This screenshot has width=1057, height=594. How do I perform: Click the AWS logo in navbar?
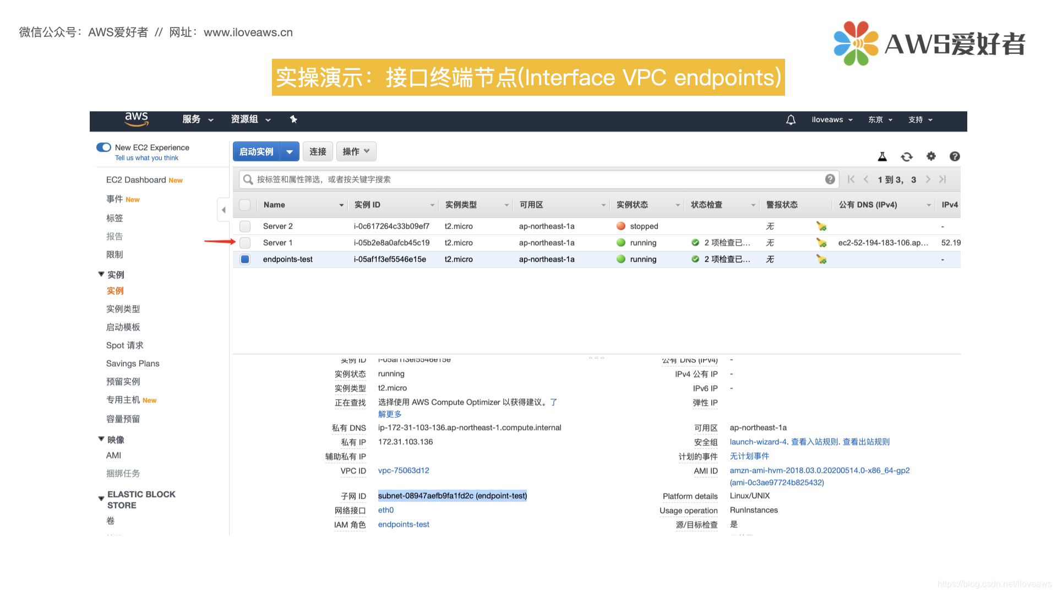tap(137, 119)
